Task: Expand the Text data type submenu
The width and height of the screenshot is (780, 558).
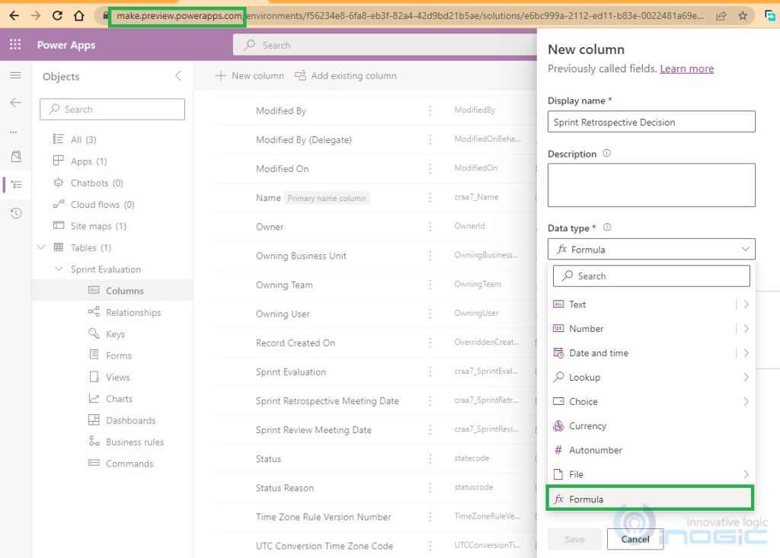Action: [745, 305]
